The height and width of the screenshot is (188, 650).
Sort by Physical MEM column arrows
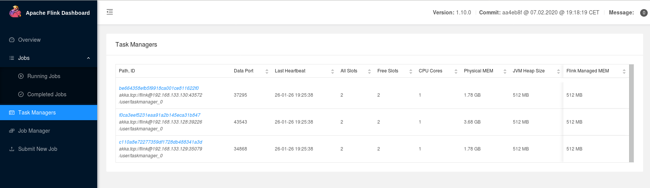pyautogui.click(x=505, y=71)
